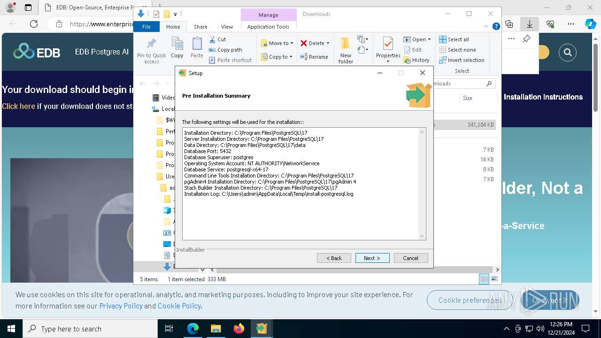601x338 pixels.
Task: Open Installation Instructions on EDB page
Action: 543,97
